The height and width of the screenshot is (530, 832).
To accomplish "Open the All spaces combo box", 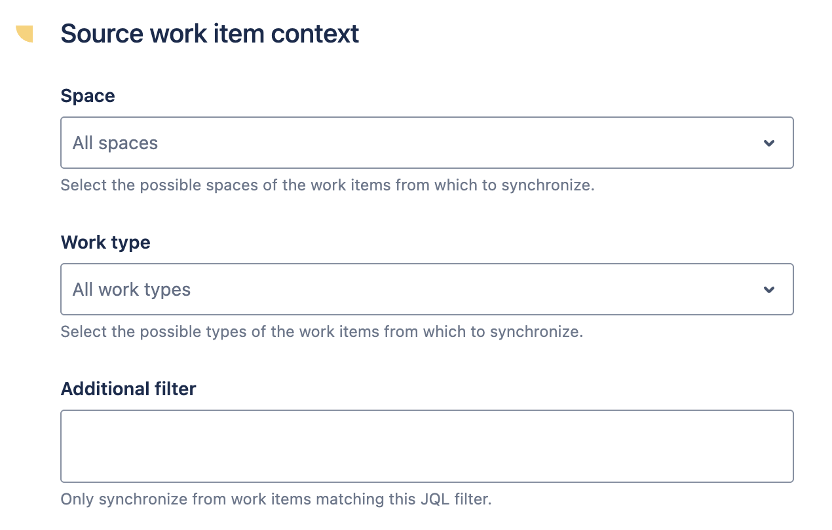I will pos(427,143).
